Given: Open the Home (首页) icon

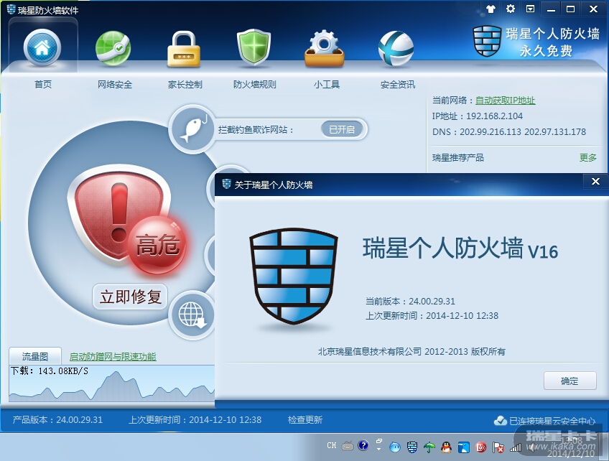Looking at the screenshot, I should tap(42, 48).
